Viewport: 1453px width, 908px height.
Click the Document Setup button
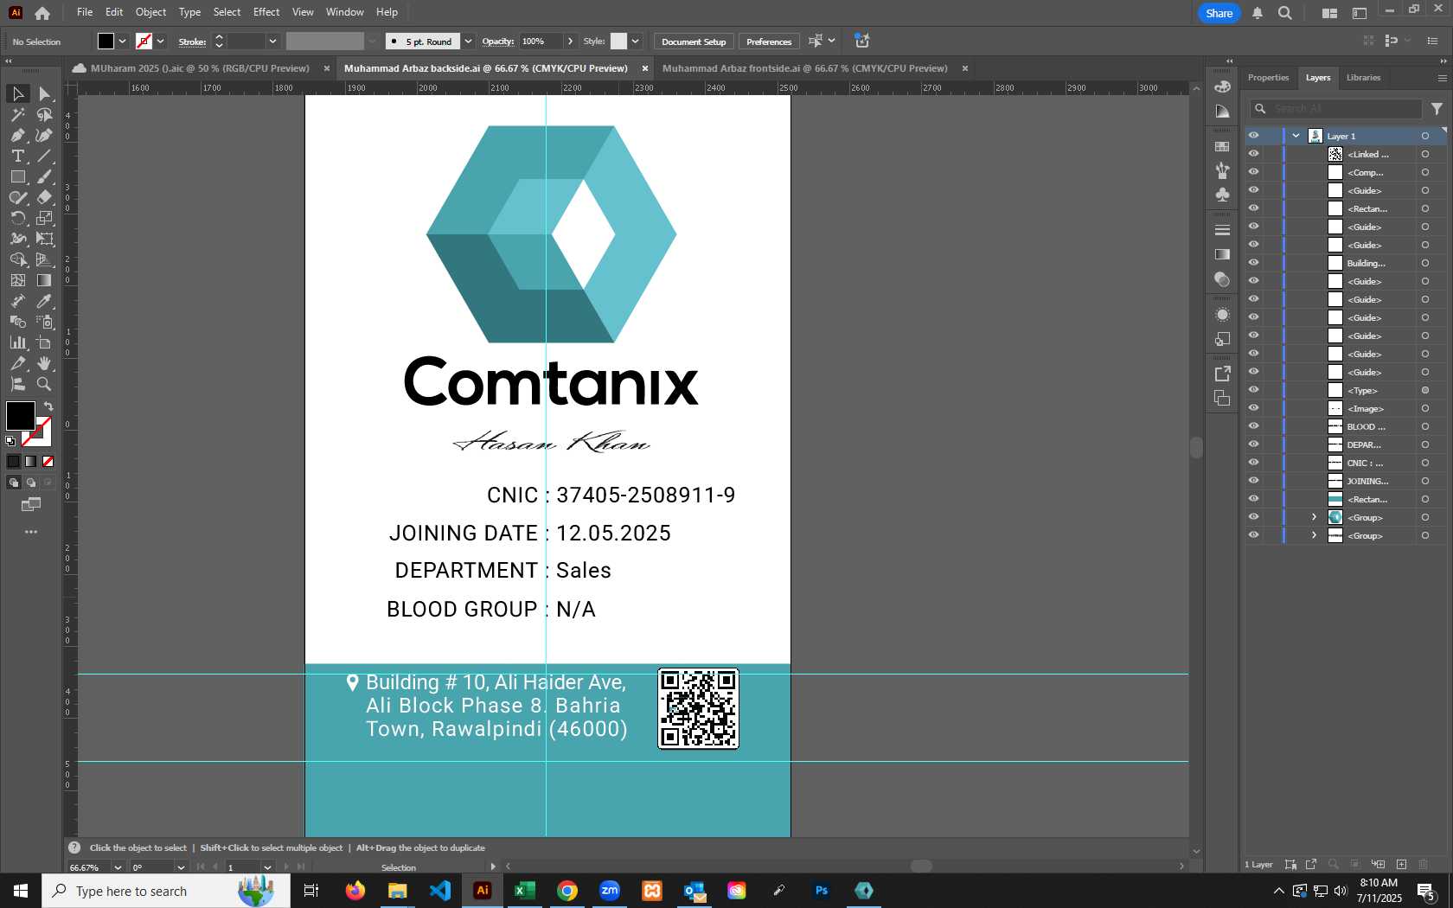click(694, 42)
